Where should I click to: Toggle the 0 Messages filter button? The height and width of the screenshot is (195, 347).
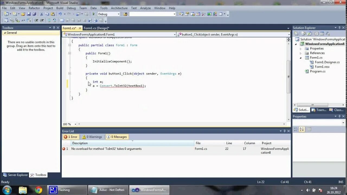point(117,137)
